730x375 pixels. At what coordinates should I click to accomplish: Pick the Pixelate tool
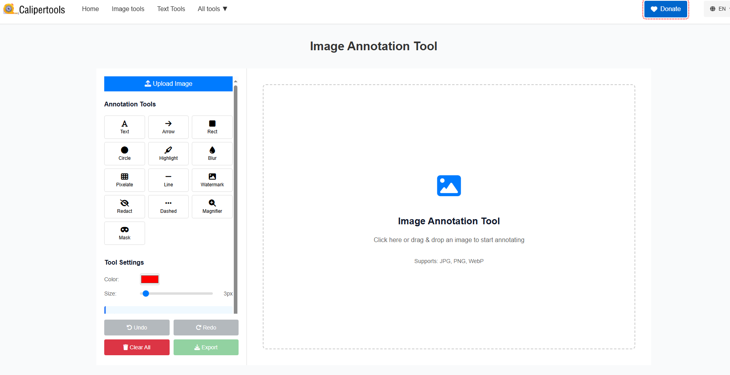[124, 180]
